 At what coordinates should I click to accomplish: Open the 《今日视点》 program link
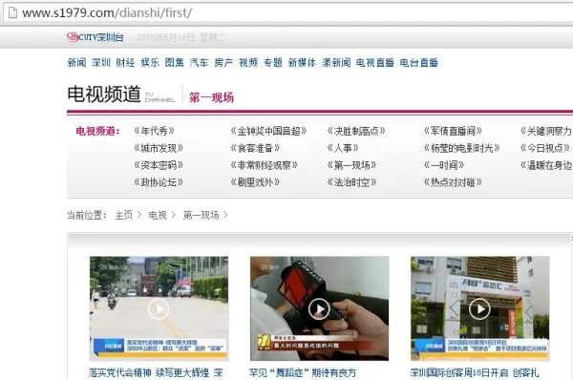[545, 148]
